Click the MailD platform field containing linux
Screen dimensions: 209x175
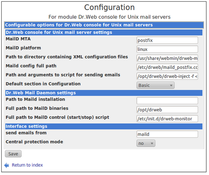(167, 49)
